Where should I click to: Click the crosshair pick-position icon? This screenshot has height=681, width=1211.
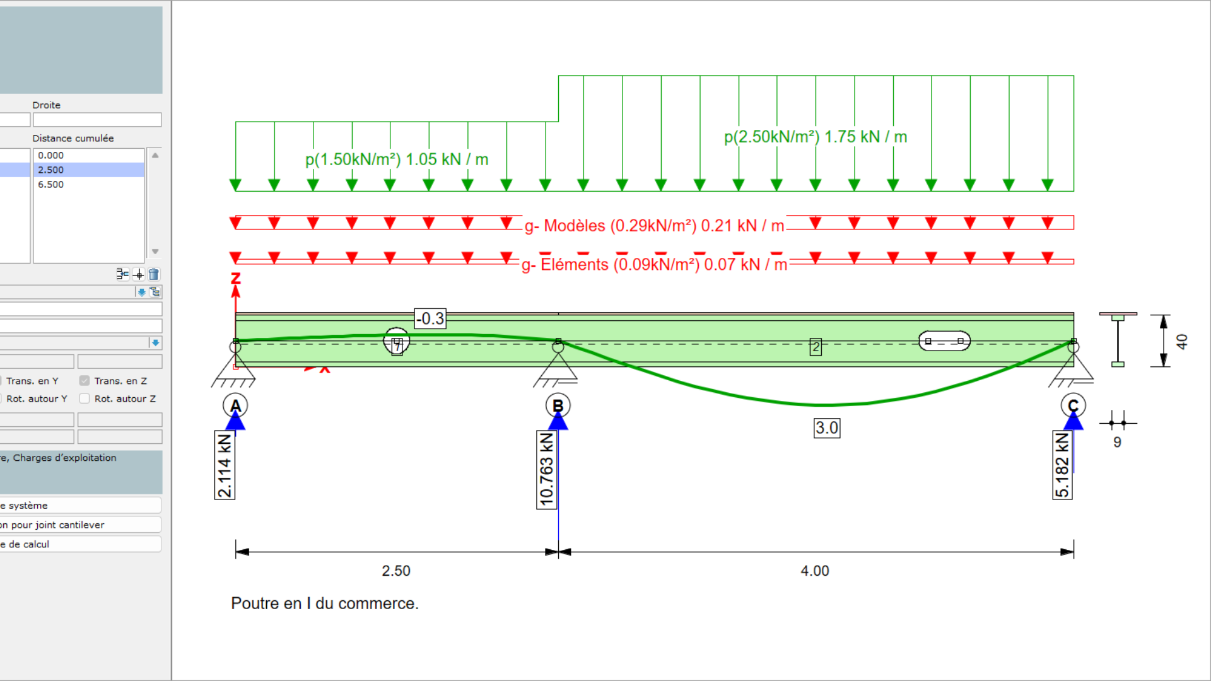tap(139, 274)
